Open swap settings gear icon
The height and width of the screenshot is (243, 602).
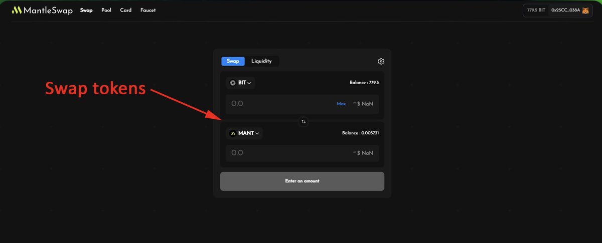coord(381,62)
